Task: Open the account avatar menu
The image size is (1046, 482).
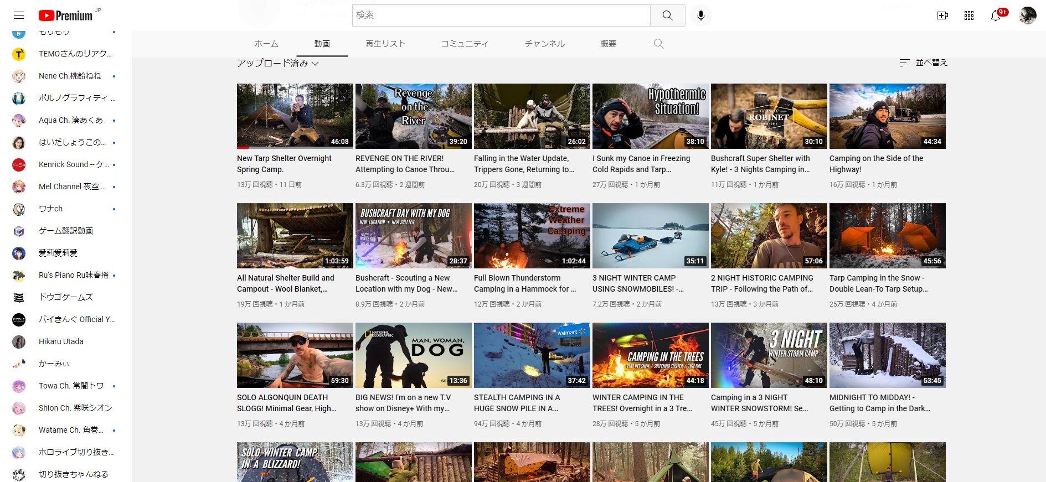Action: point(1028,15)
